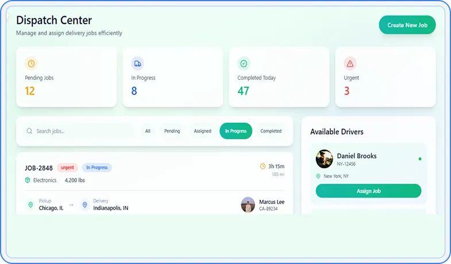This screenshot has width=451, height=264.
Task: Open Marcus Lee driver avatar
Action: pyautogui.click(x=248, y=205)
